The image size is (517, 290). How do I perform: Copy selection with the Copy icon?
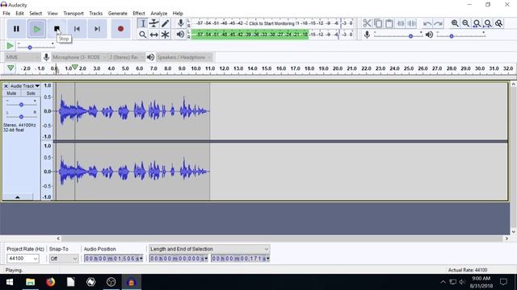378,23
